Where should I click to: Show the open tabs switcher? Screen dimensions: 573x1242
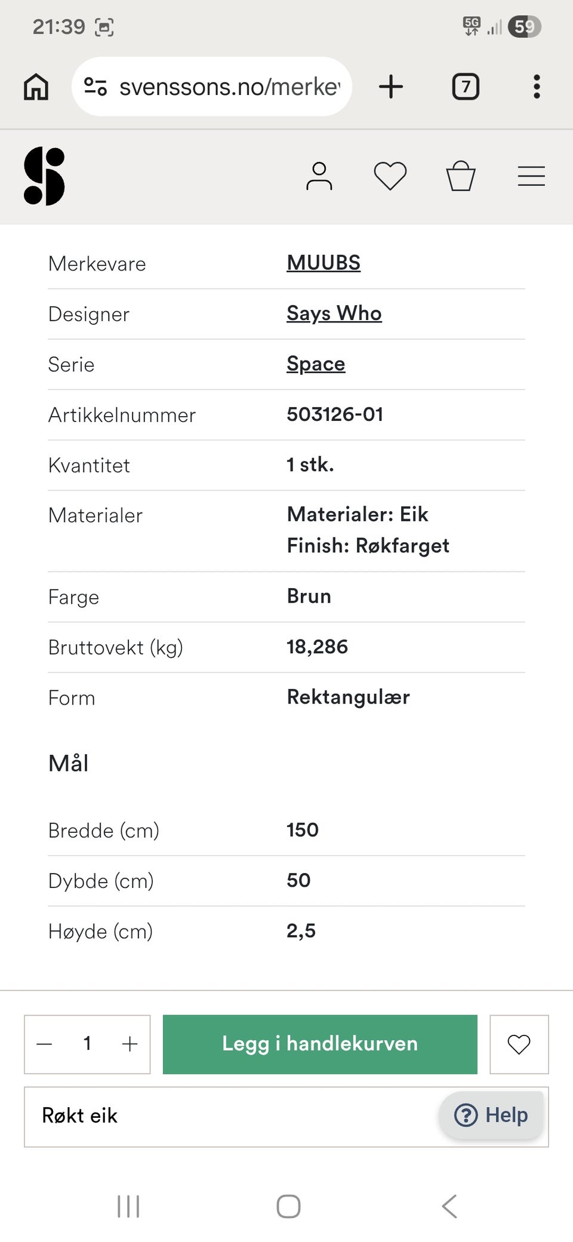[466, 87]
